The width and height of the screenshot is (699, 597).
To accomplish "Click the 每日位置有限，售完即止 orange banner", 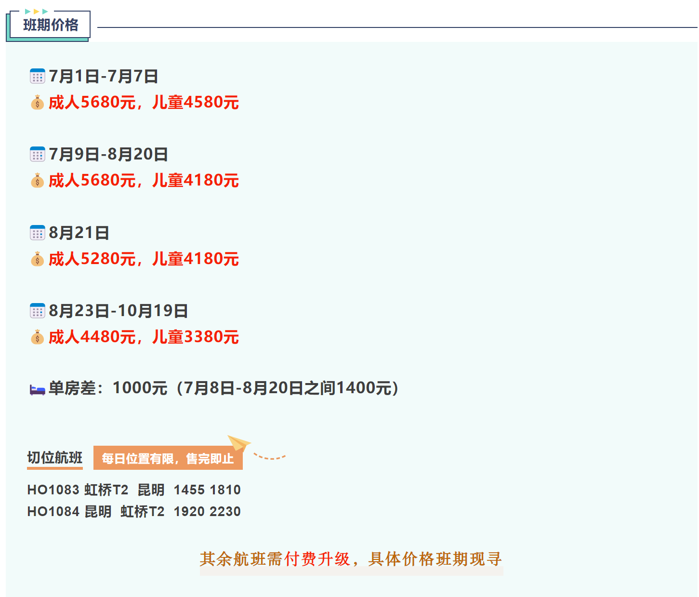I will tap(168, 458).
